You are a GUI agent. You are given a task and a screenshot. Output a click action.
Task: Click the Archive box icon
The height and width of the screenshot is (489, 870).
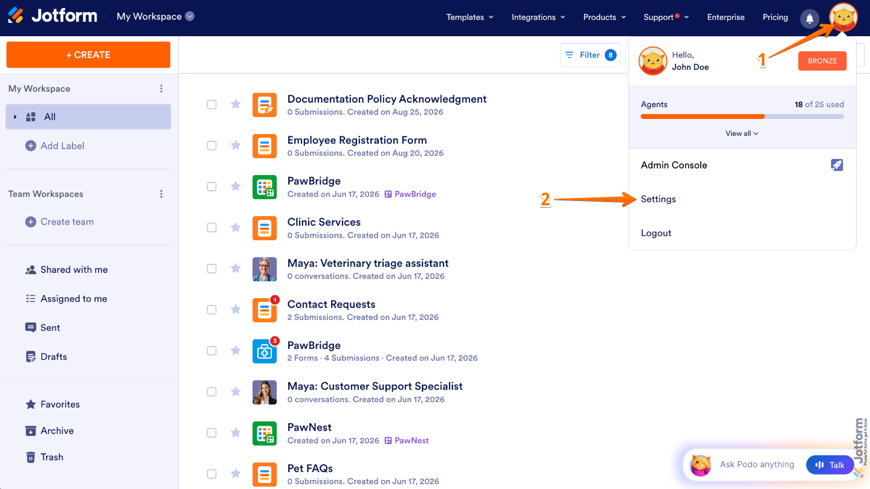31,430
